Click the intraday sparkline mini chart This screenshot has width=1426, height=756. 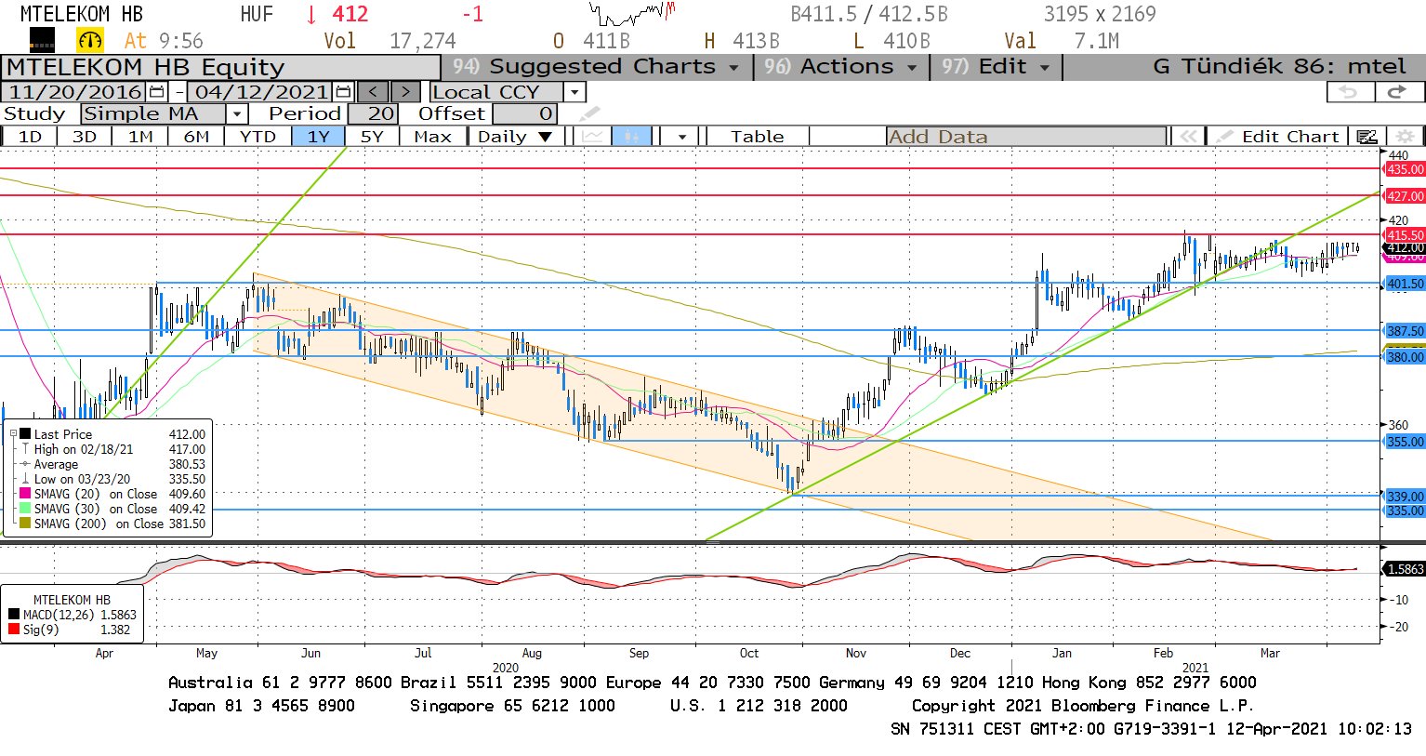point(632,14)
